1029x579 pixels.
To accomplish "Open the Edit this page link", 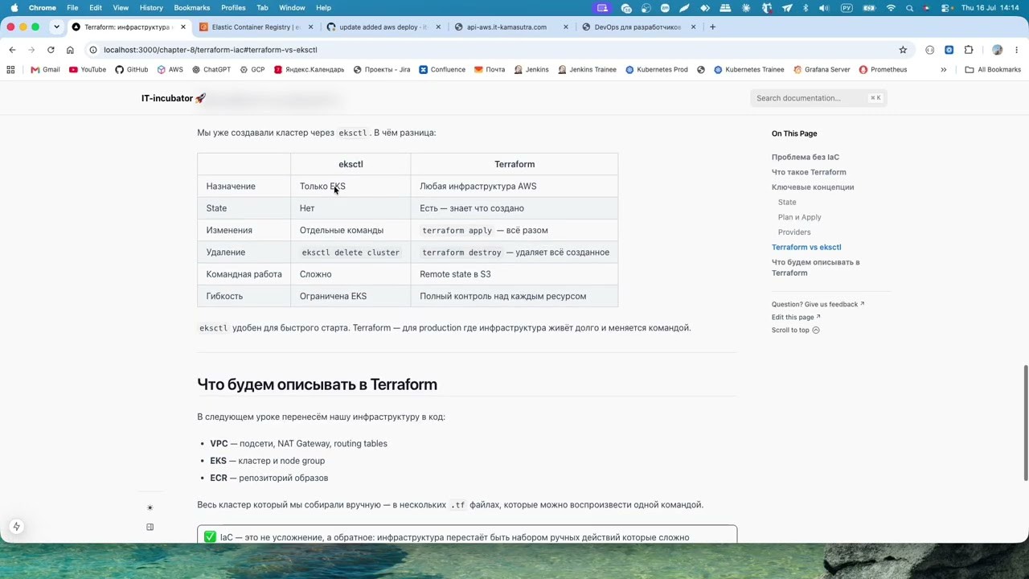I will [x=796, y=317].
